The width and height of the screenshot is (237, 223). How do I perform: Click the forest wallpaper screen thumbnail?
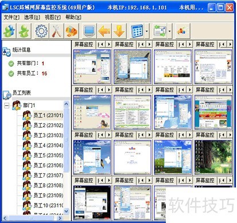pyautogui.click(x=213, y=157)
